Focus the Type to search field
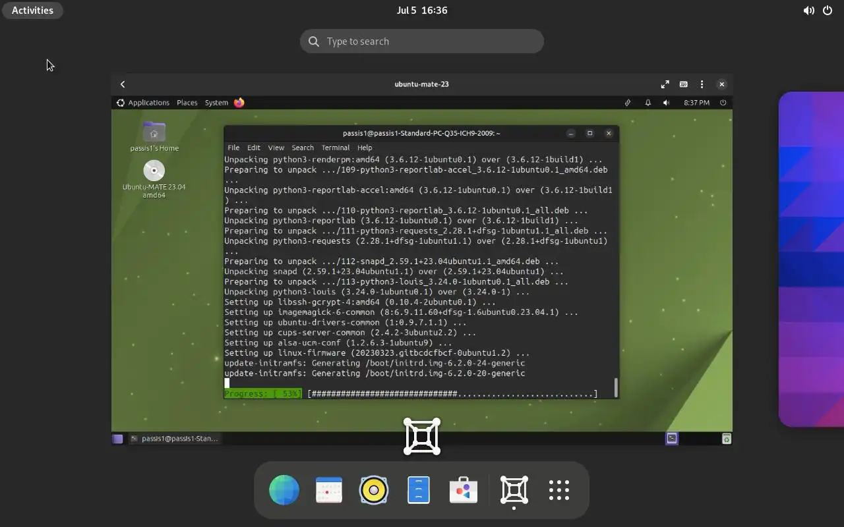This screenshot has height=527, width=844. (x=422, y=42)
